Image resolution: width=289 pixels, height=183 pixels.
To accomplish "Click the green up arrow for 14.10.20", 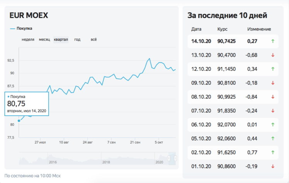I will point(273,41).
